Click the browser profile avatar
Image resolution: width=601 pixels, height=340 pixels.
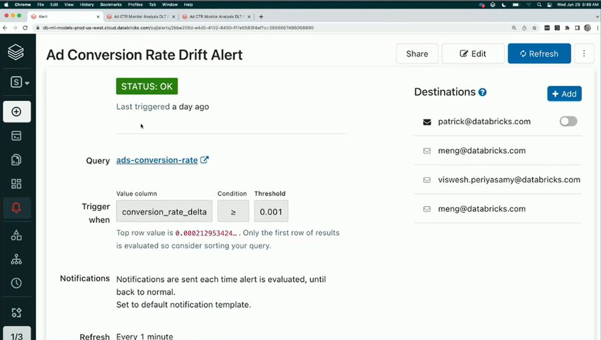pyautogui.click(x=587, y=28)
